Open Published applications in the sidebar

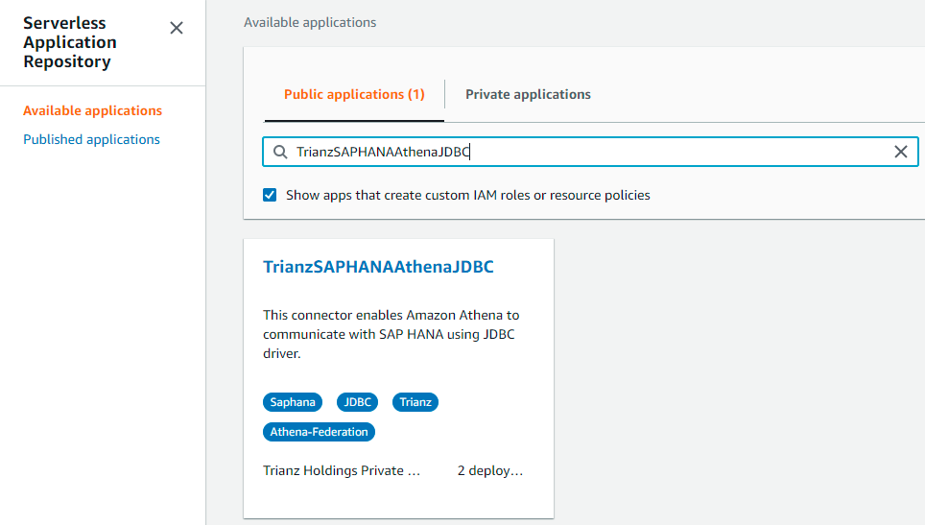[91, 140]
